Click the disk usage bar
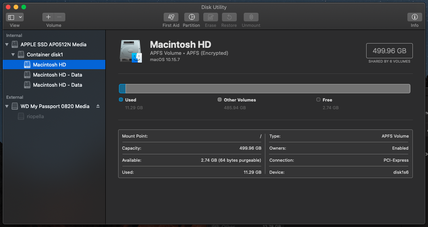The image size is (428, 227). tap(264, 89)
